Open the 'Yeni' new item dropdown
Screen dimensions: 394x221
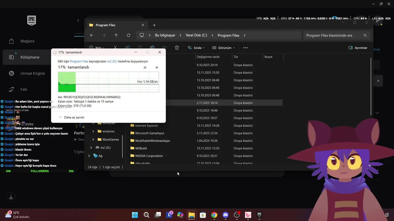(97, 48)
